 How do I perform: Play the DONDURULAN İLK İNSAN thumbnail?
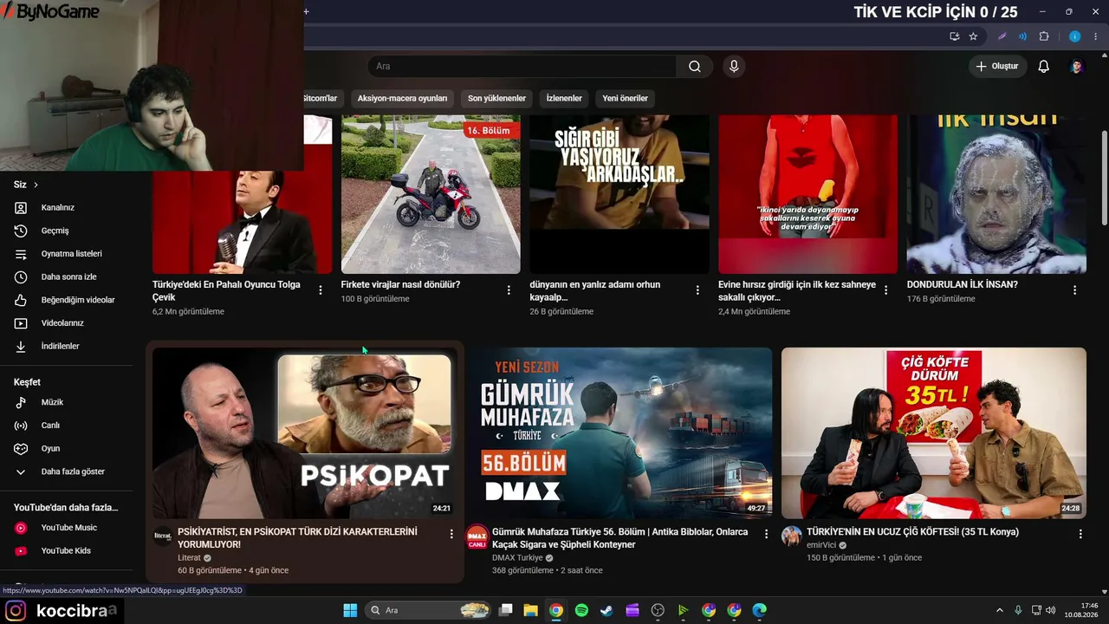996,194
